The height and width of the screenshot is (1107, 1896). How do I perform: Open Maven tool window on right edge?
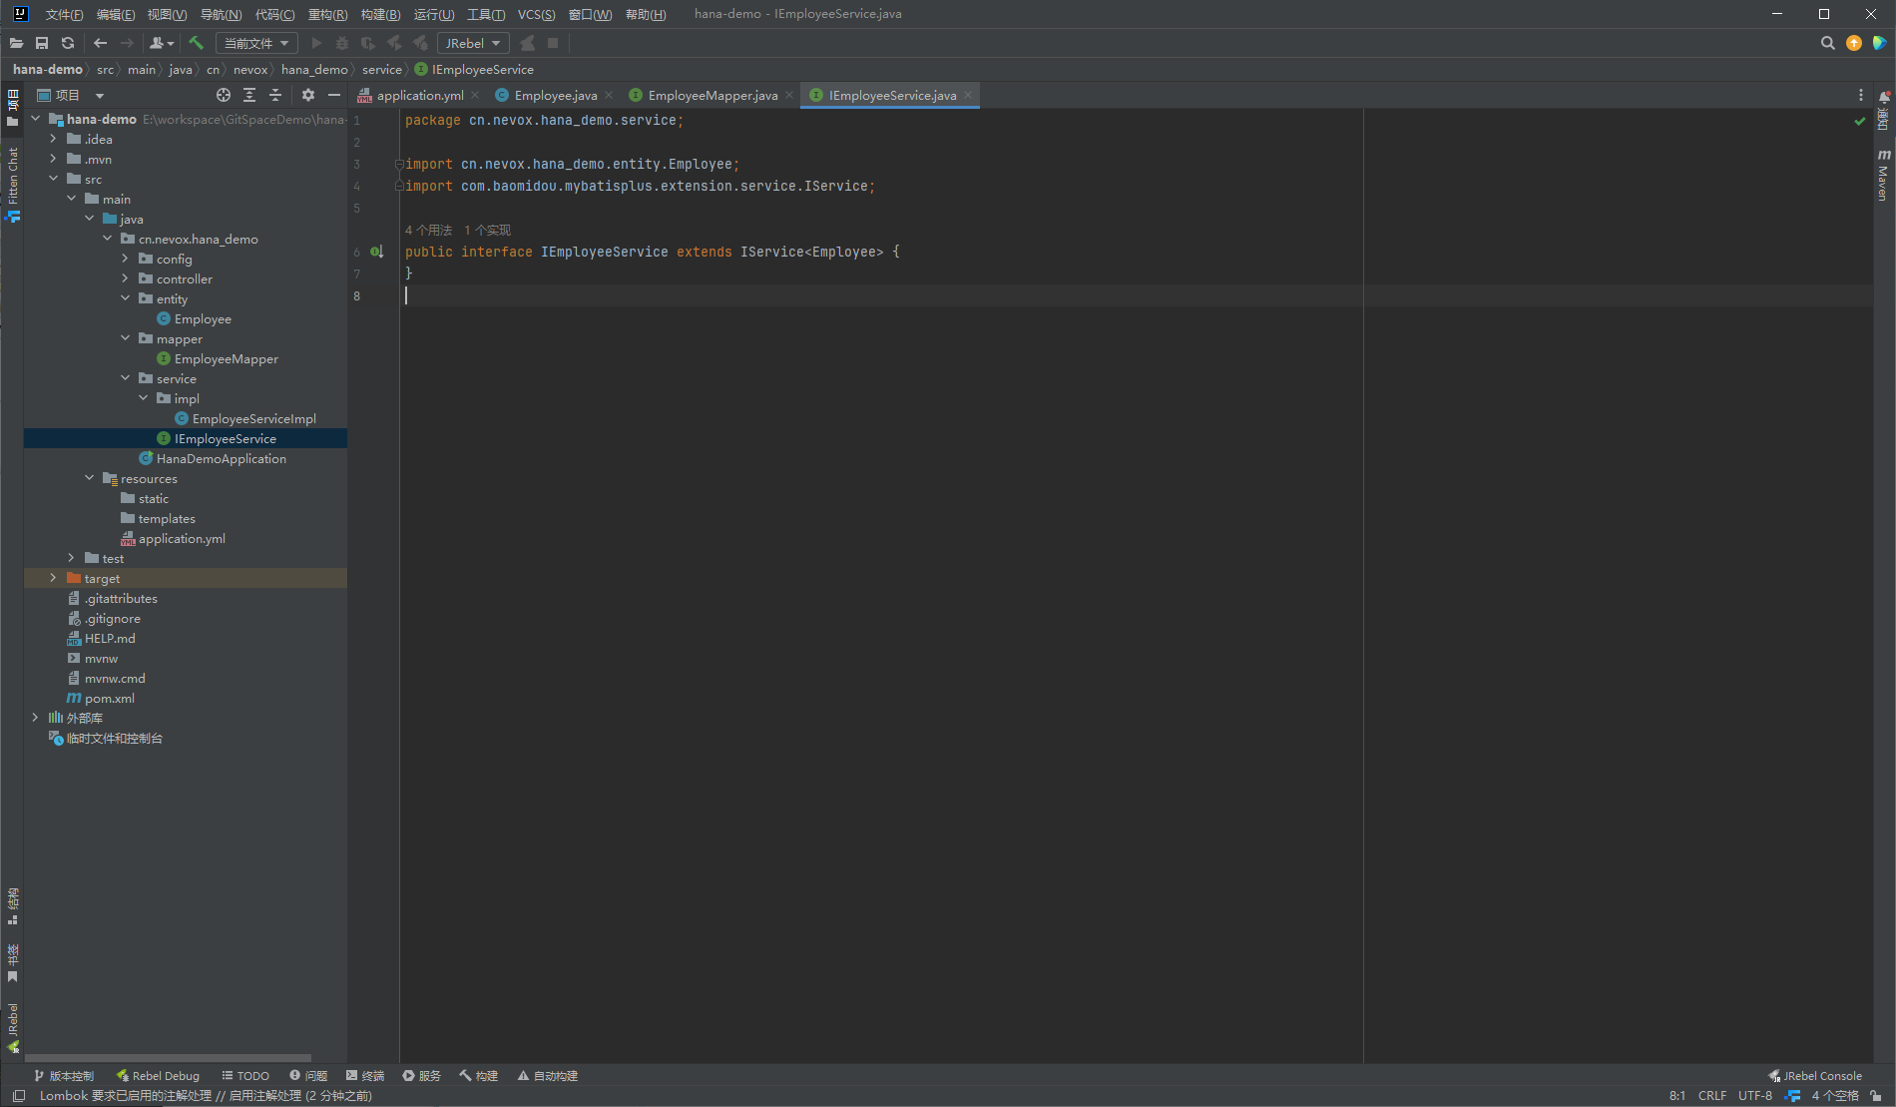tap(1883, 176)
